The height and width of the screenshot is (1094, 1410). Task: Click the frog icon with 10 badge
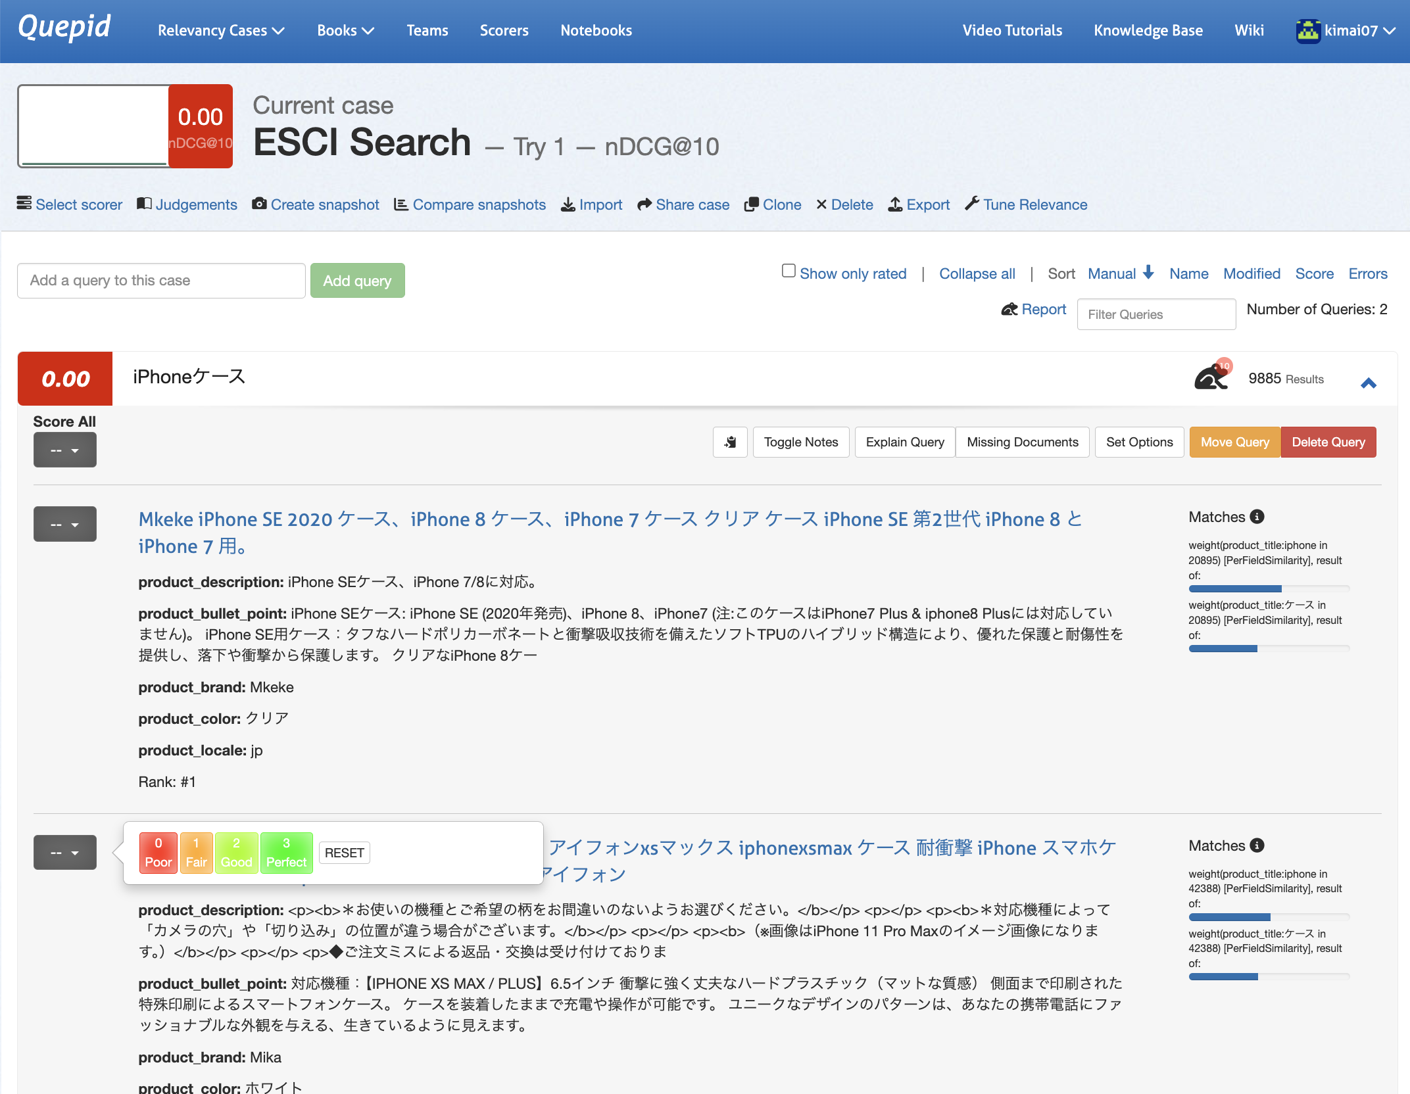[x=1211, y=377]
